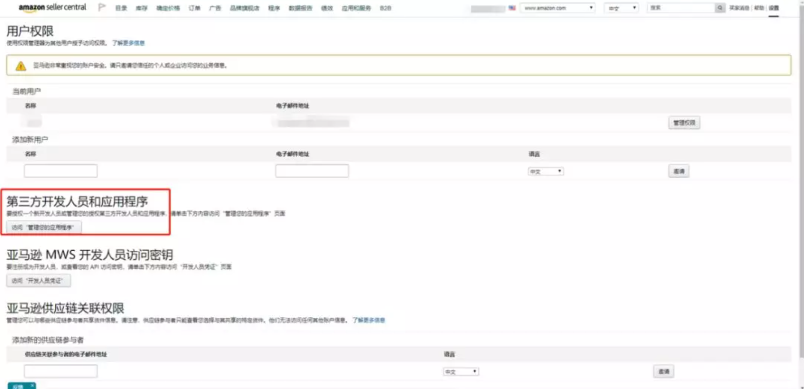Open the 程序 menu

[274, 8]
